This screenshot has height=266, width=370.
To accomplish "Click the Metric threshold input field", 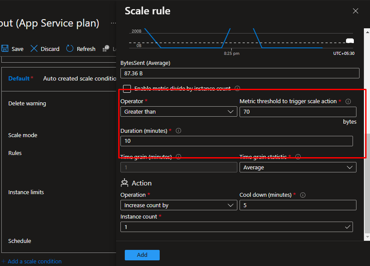I will coord(298,112).
